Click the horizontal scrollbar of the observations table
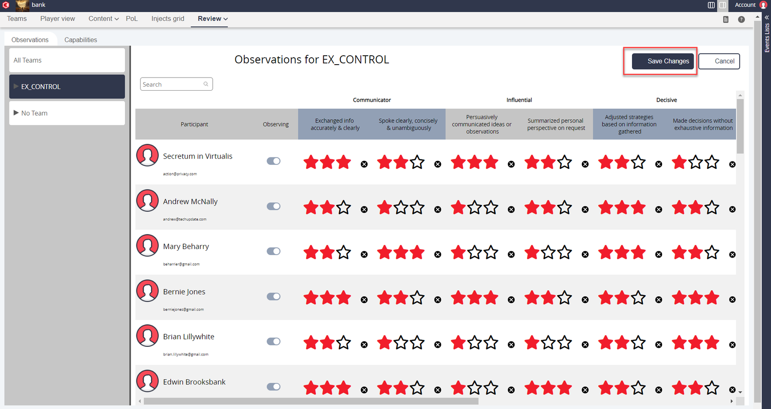This screenshot has width=771, height=409. tap(311, 401)
